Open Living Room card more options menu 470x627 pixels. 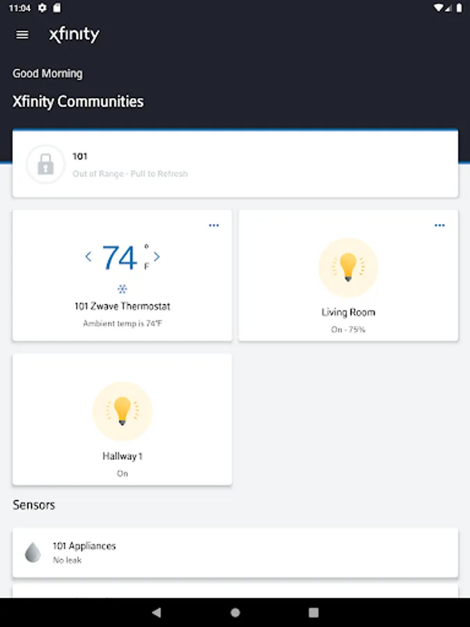(x=439, y=226)
